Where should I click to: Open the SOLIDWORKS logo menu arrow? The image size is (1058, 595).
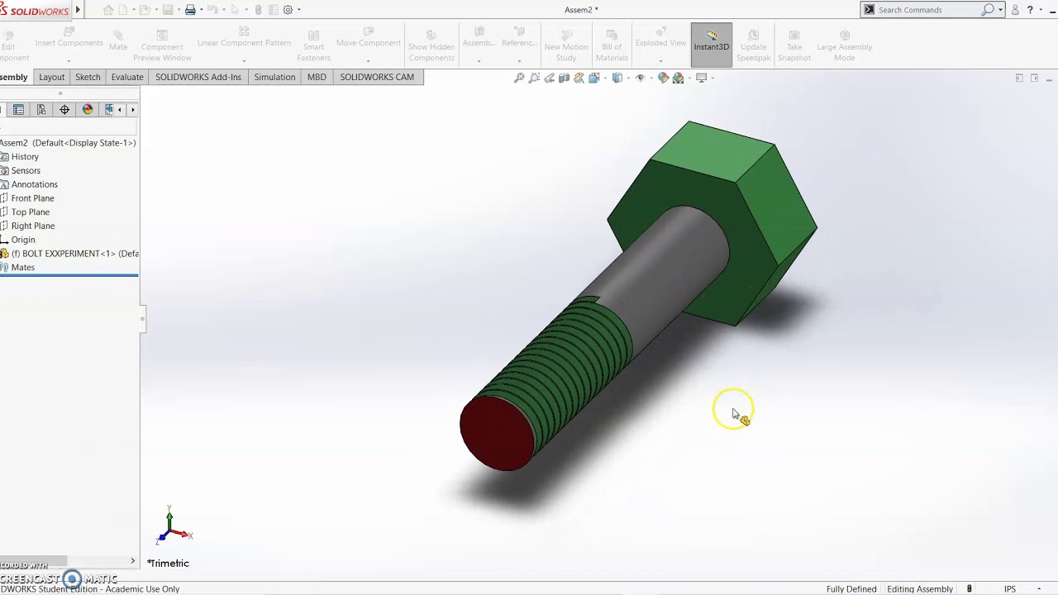pyautogui.click(x=78, y=10)
